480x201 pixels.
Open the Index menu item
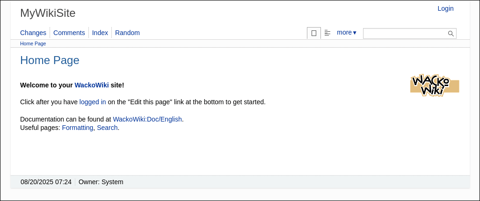pos(100,33)
